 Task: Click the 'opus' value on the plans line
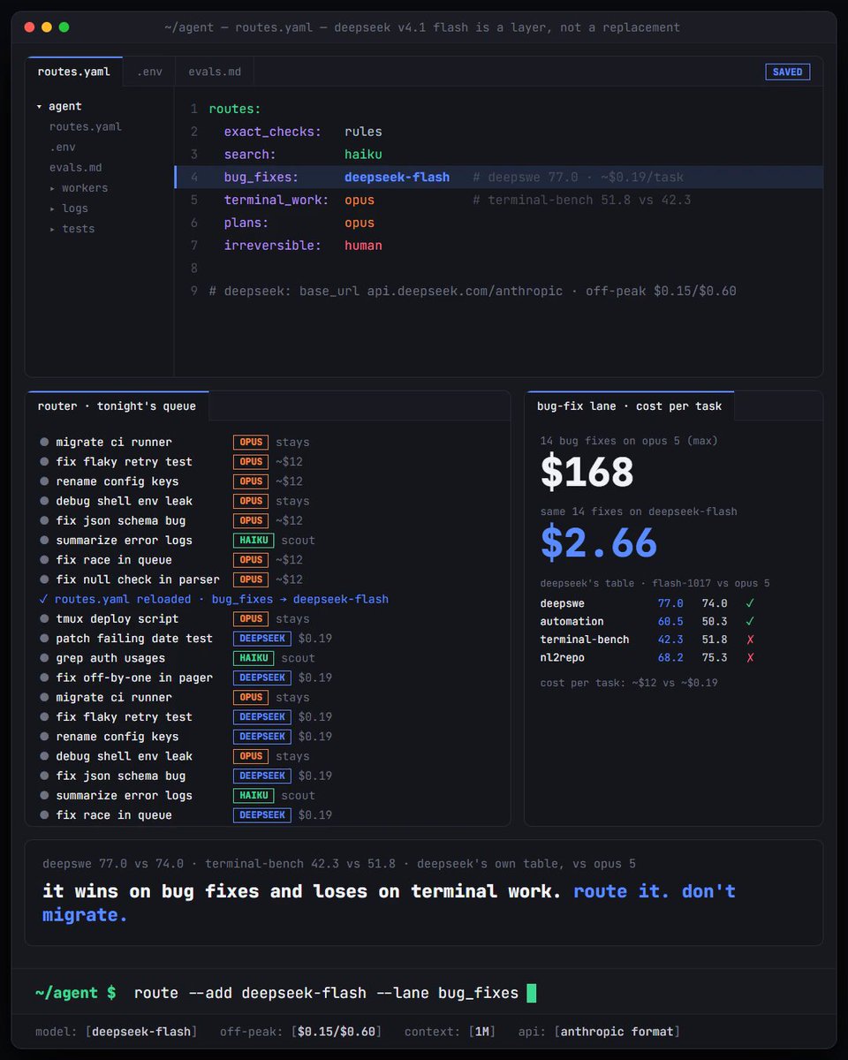point(360,223)
